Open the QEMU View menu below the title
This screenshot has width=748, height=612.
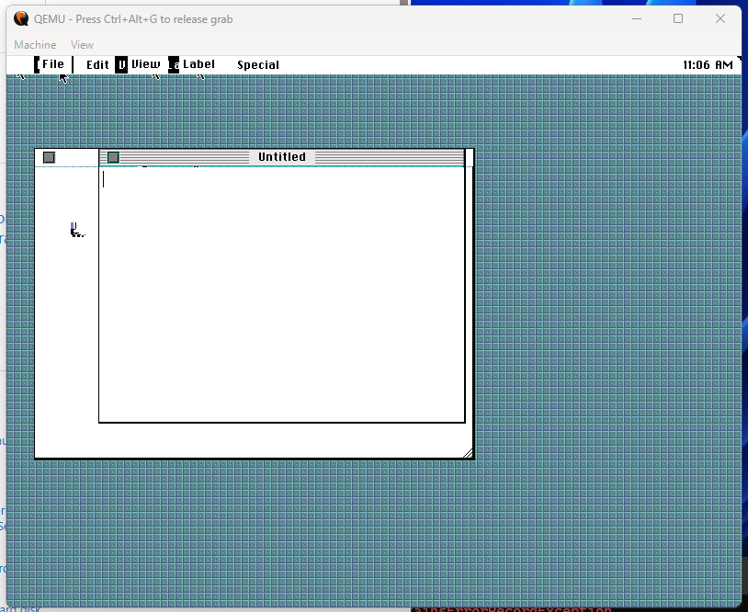click(82, 44)
